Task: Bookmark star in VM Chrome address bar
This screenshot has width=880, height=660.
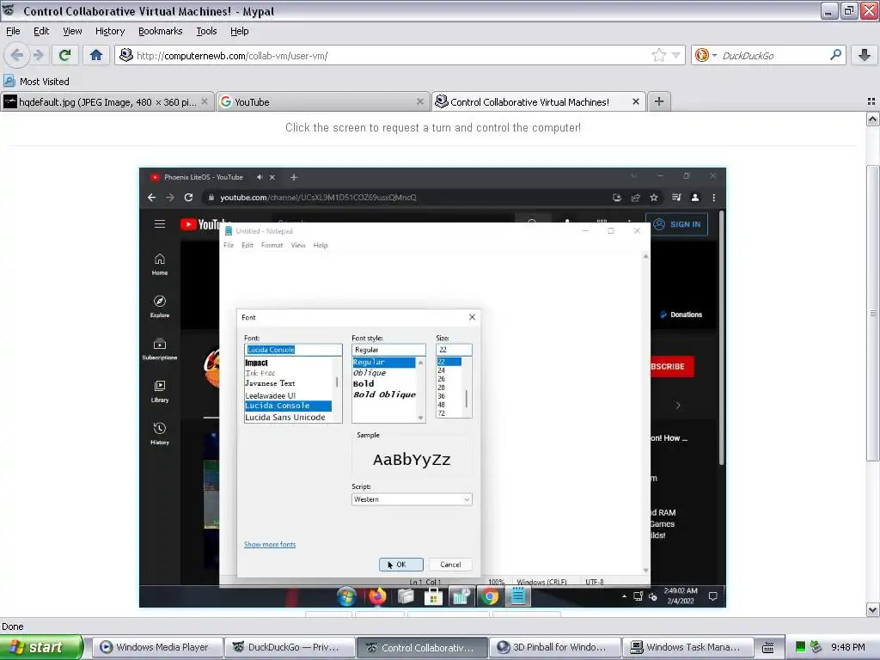Action: (x=654, y=198)
